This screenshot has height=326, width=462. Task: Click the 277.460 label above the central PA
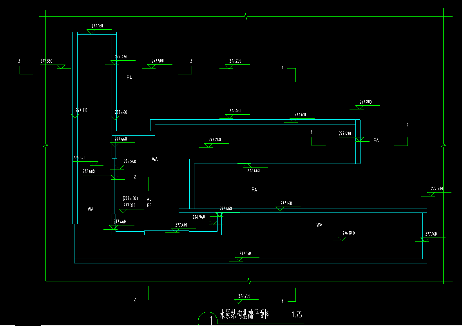[x=254, y=170]
